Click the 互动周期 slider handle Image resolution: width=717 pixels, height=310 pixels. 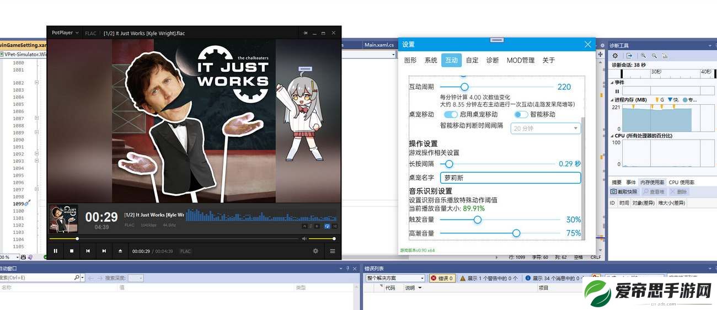tap(464, 87)
